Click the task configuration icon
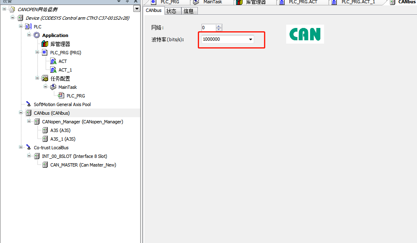 [45, 79]
